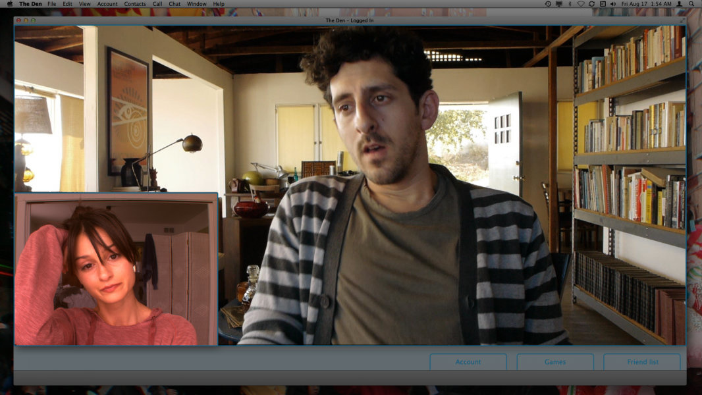Image resolution: width=702 pixels, height=395 pixels.
Task: Open the Account menu in menu bar
Action: pos(107,3)
